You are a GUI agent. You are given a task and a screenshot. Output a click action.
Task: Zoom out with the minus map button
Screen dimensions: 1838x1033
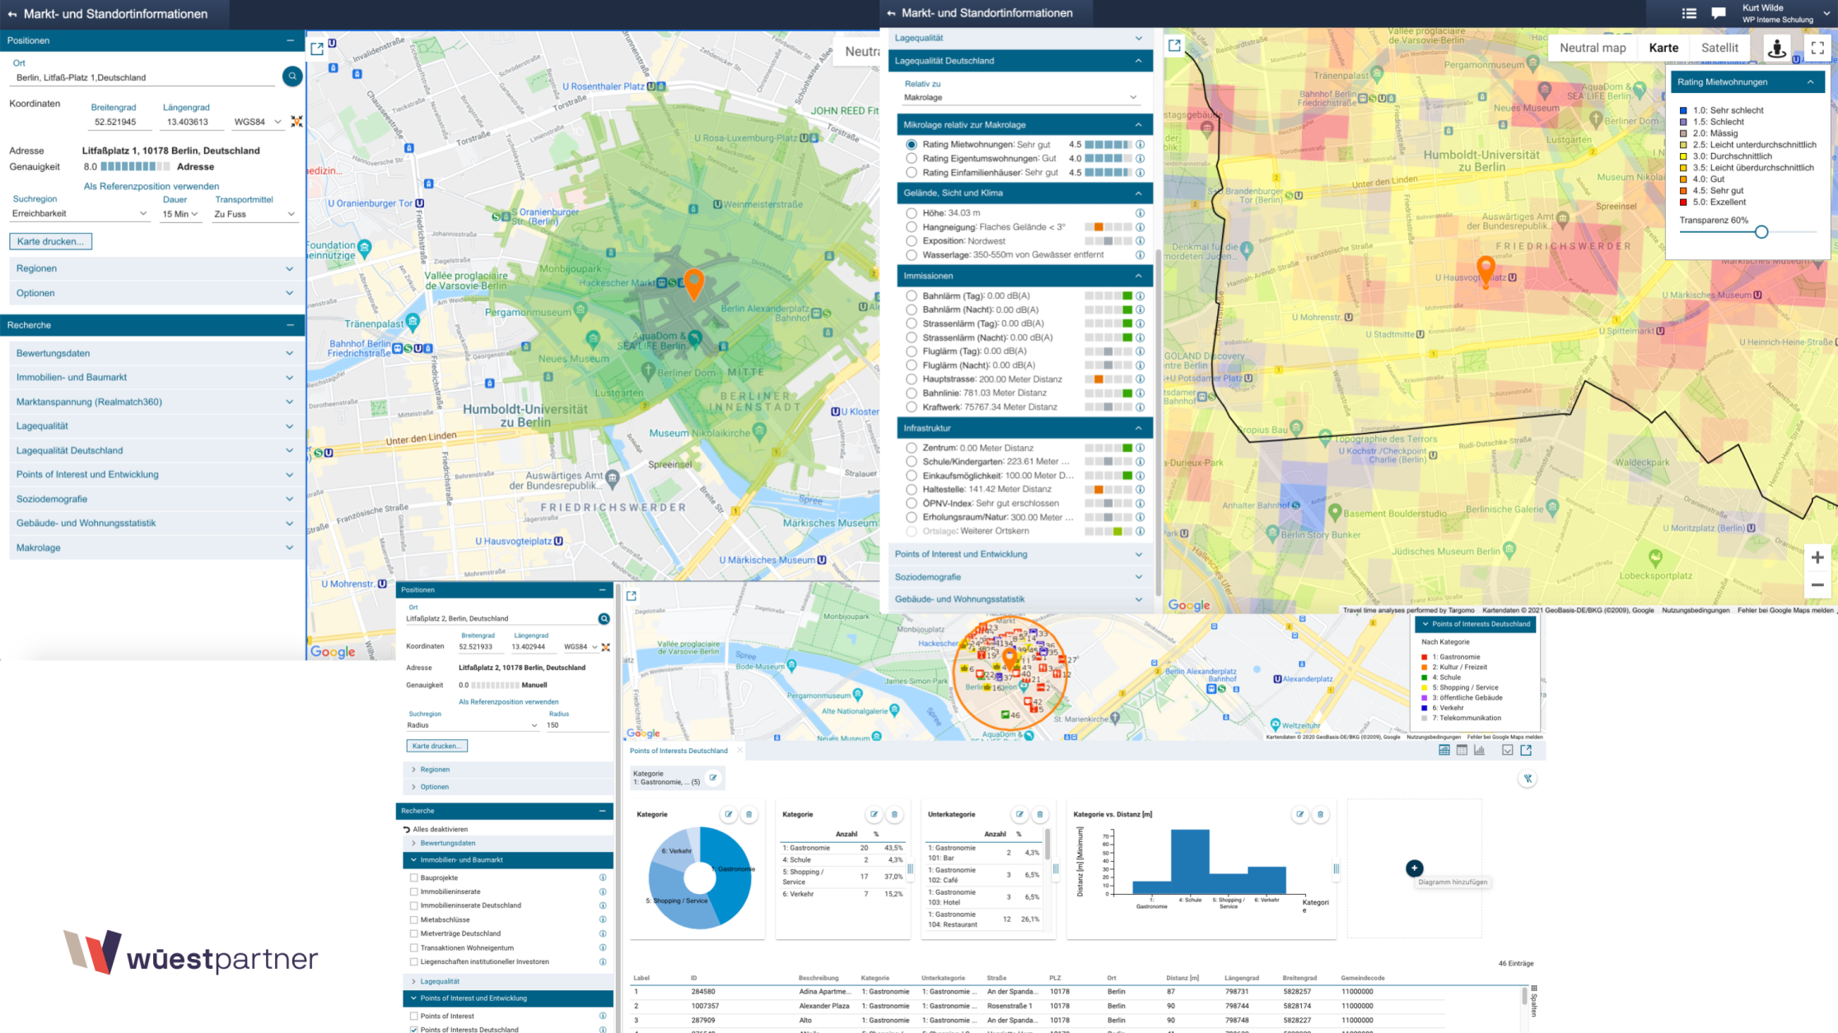[x=1817, y=584]
